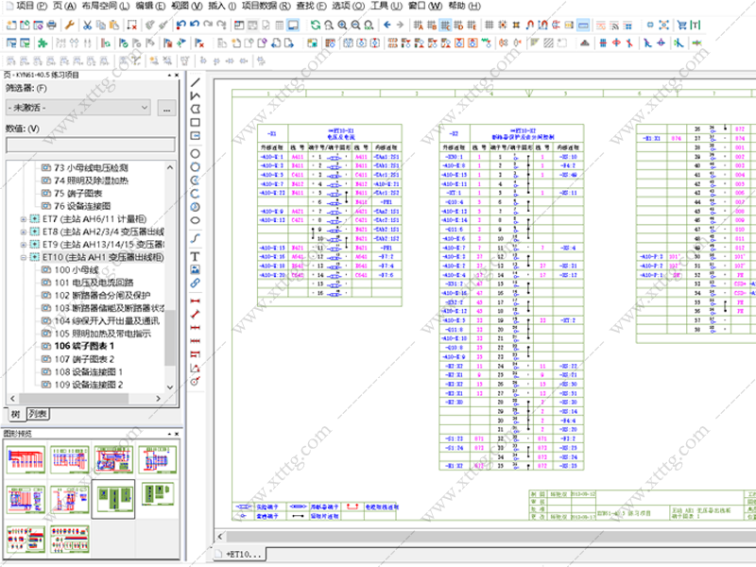This screenshot has height=567, width=756.
Task: Click the scissors cut icon
Action: [x=87, y=26]
